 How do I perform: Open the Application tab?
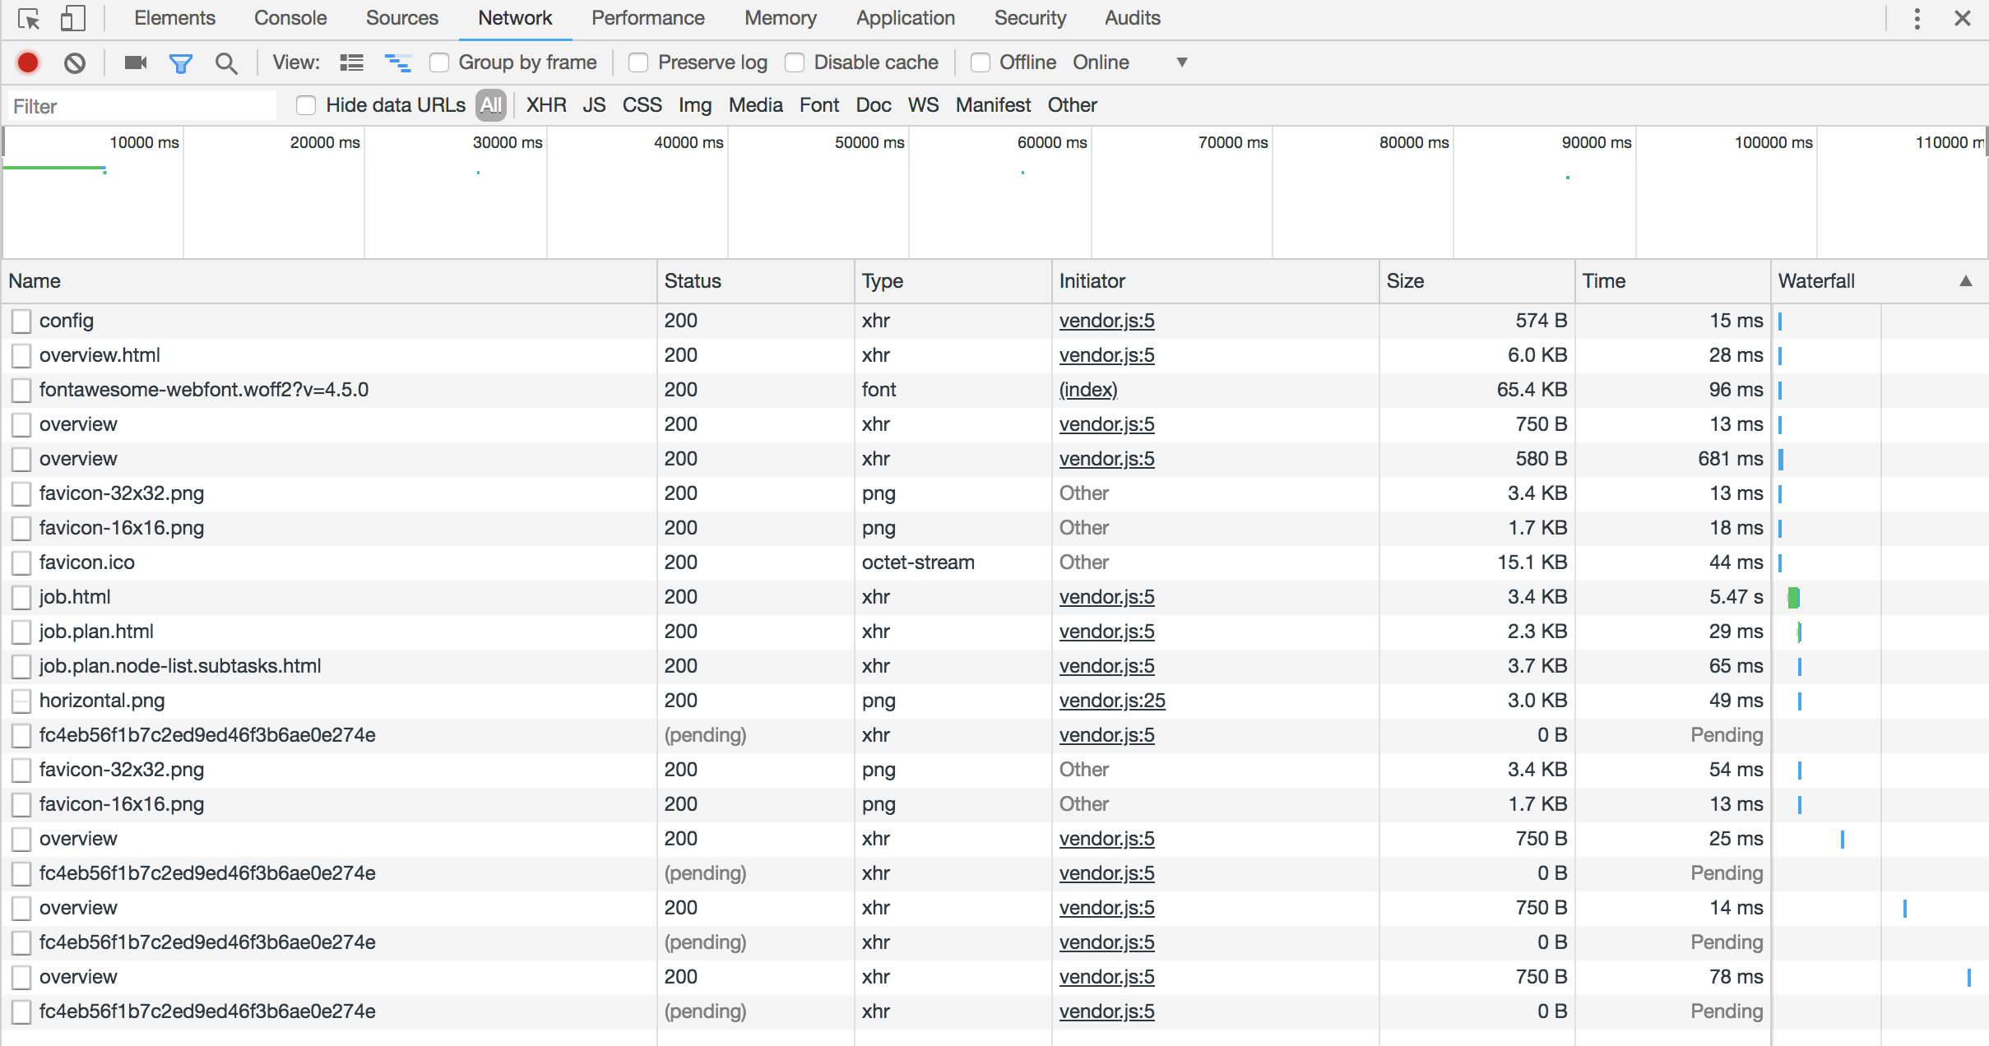pyautogui.click(x=906, y=18)
